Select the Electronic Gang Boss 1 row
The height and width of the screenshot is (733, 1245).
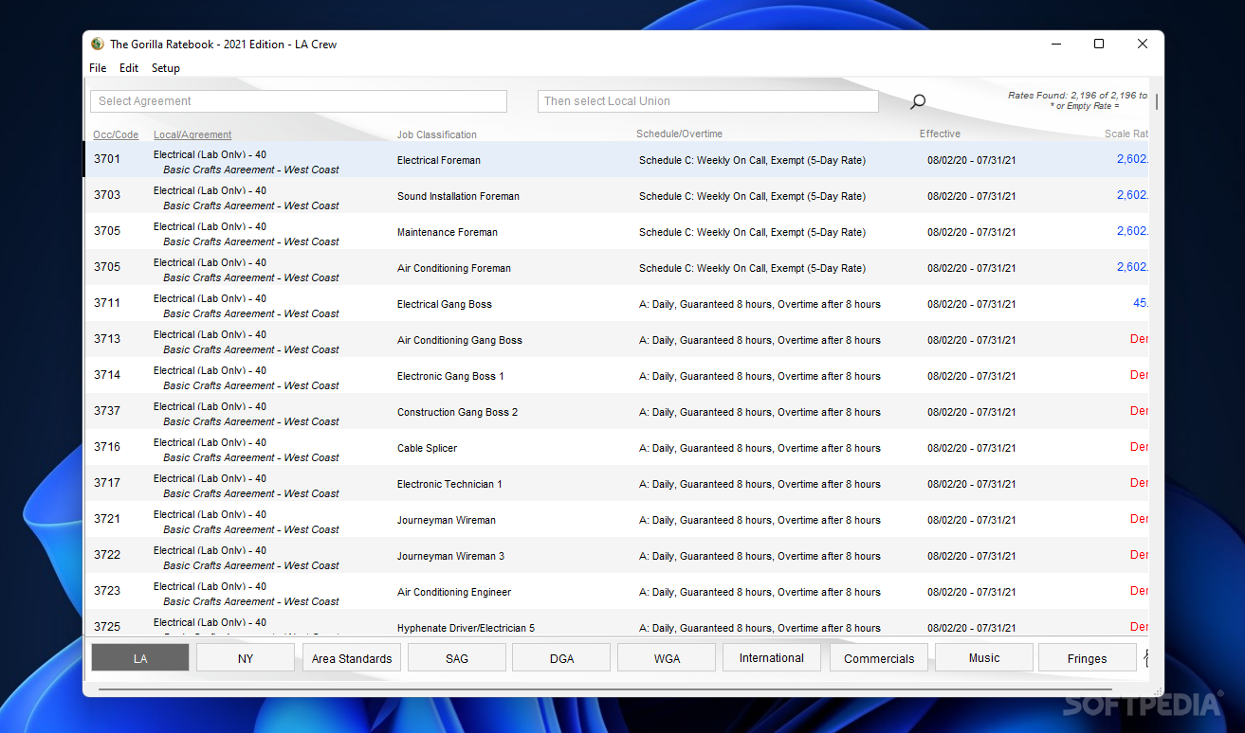(617, 376)
